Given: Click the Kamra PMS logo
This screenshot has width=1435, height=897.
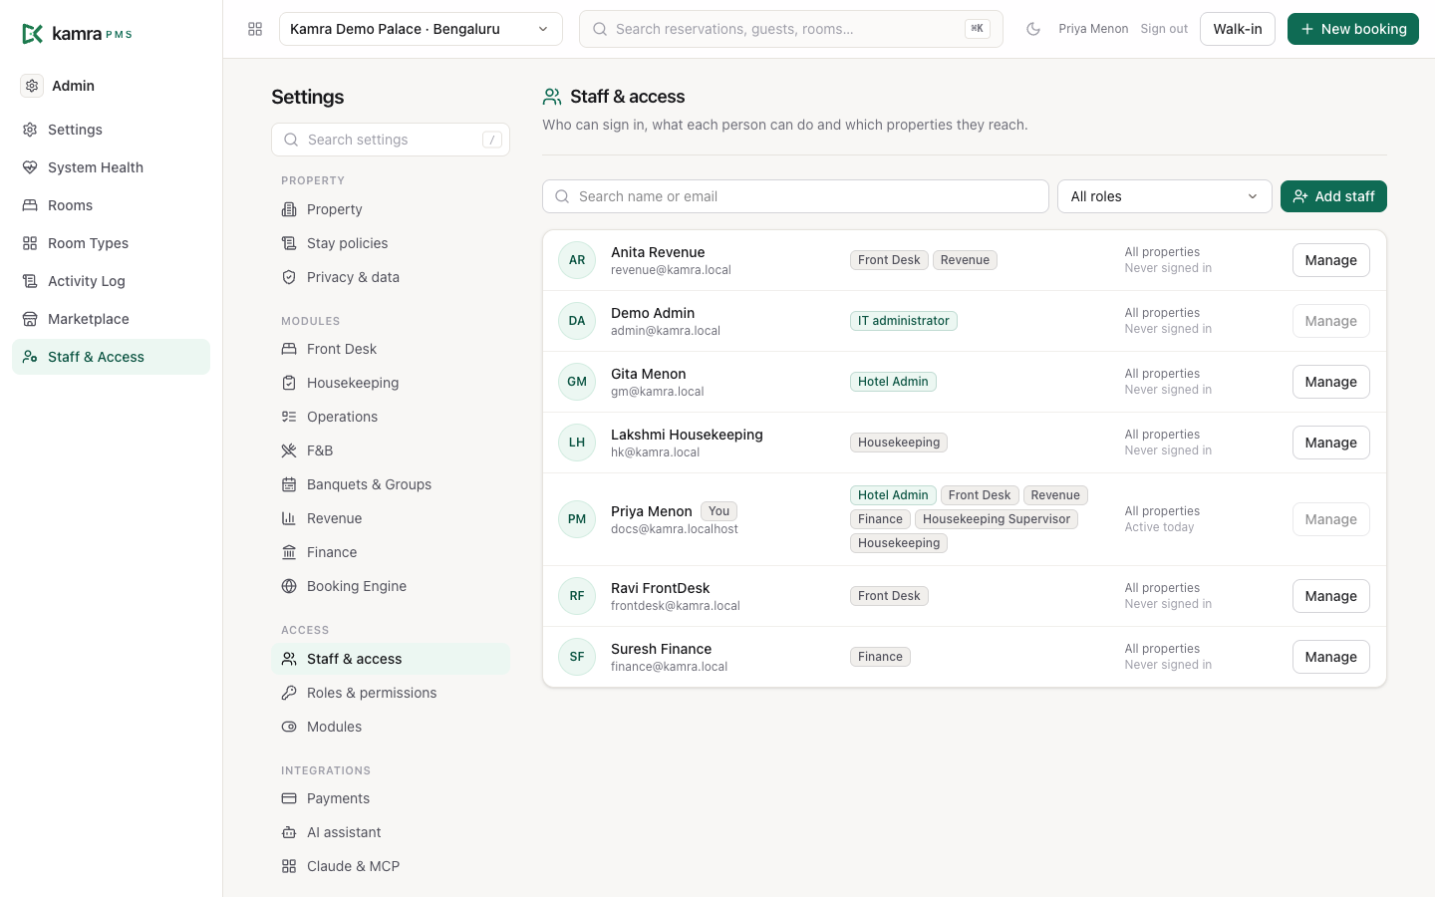Looking at the screenshot, I should pyautogui.click(x=77, y=34).
